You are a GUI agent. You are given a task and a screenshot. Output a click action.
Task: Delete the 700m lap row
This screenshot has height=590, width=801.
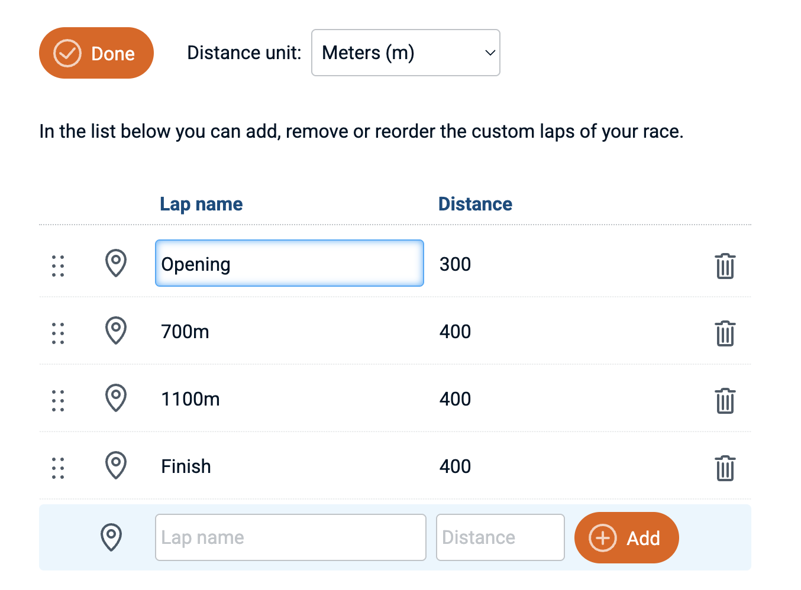click(x=725, y=333)
